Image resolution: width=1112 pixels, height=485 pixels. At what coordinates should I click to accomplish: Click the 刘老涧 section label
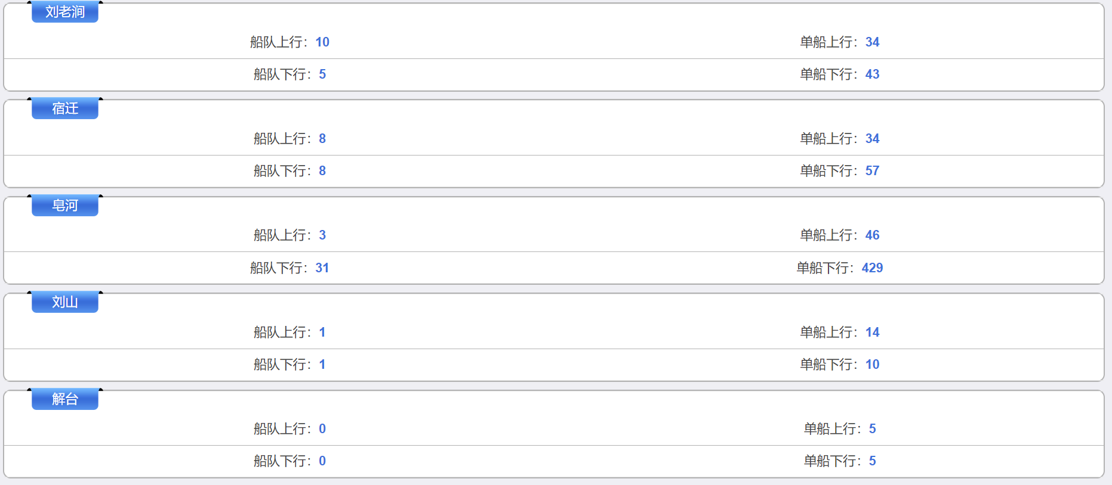(x=65, y=12)
